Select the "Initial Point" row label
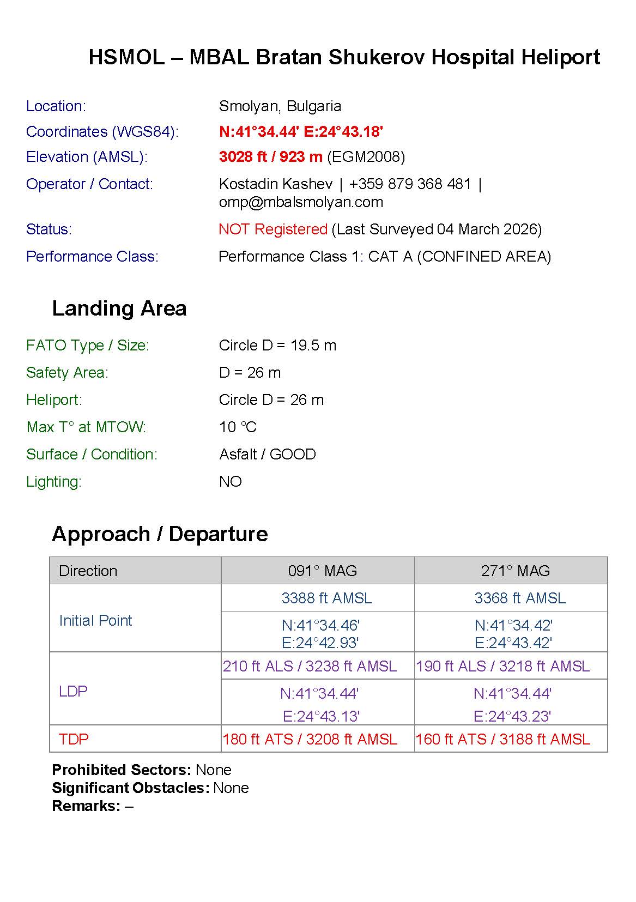 click(95, 621)
